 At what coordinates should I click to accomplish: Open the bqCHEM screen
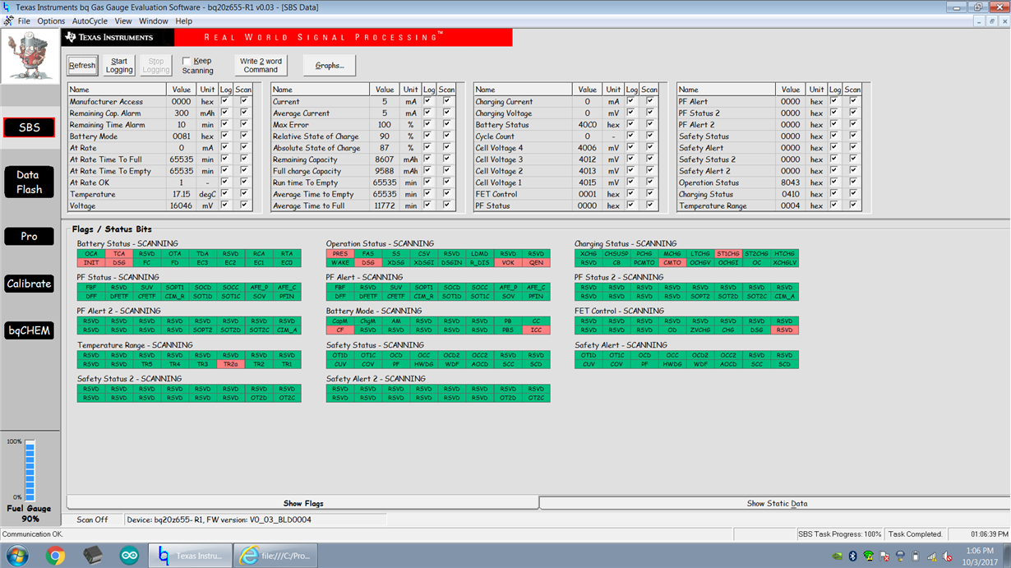coord(30,330)
